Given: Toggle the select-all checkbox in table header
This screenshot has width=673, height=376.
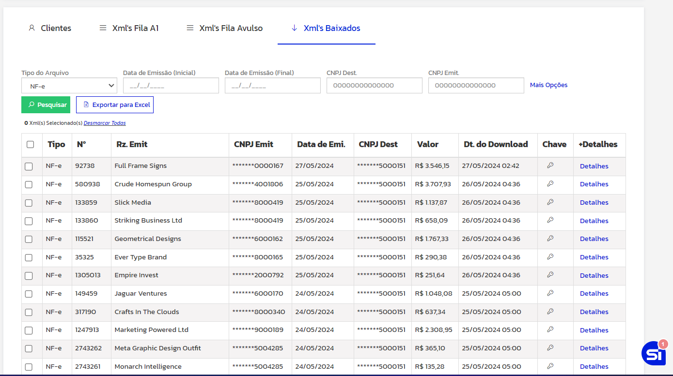Looking at the screenshot, I should point(31,144).
